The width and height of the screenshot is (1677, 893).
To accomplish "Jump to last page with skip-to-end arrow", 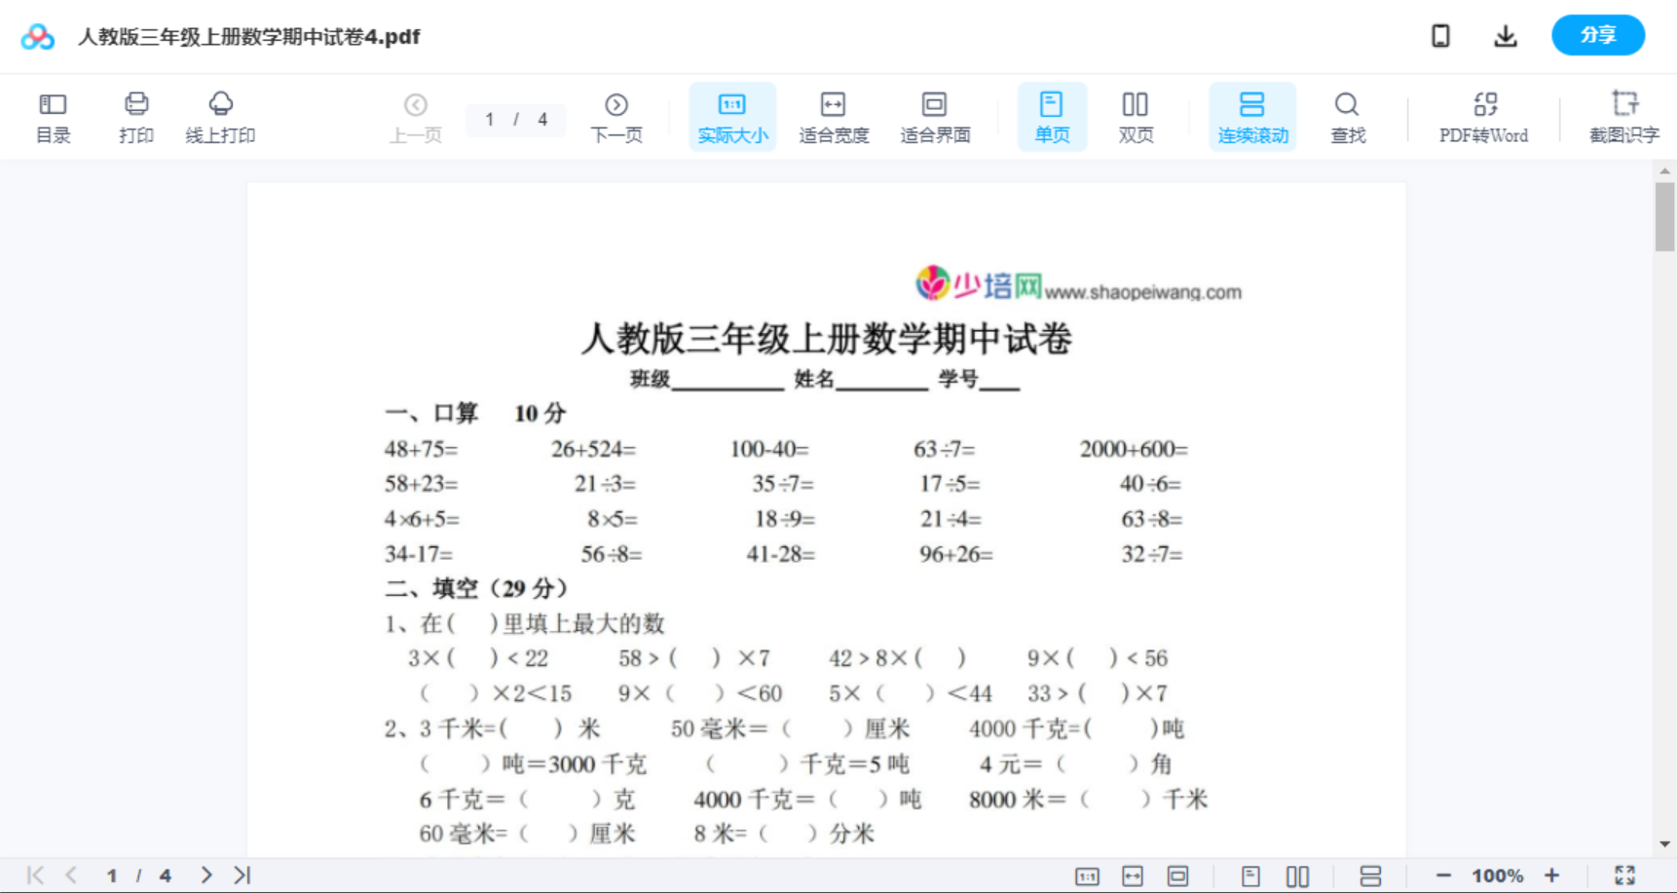I will pos(241,874).
